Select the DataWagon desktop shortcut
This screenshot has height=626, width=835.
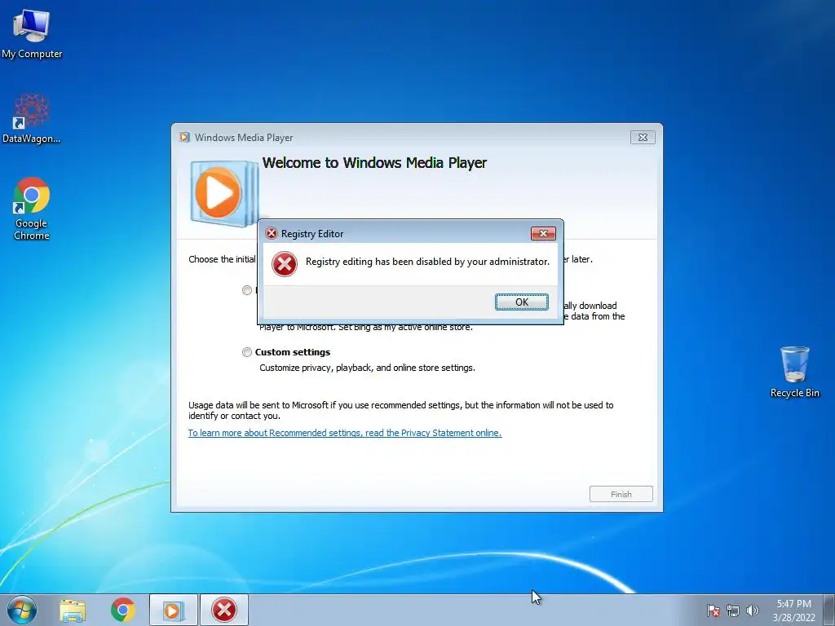coord(32,118)
